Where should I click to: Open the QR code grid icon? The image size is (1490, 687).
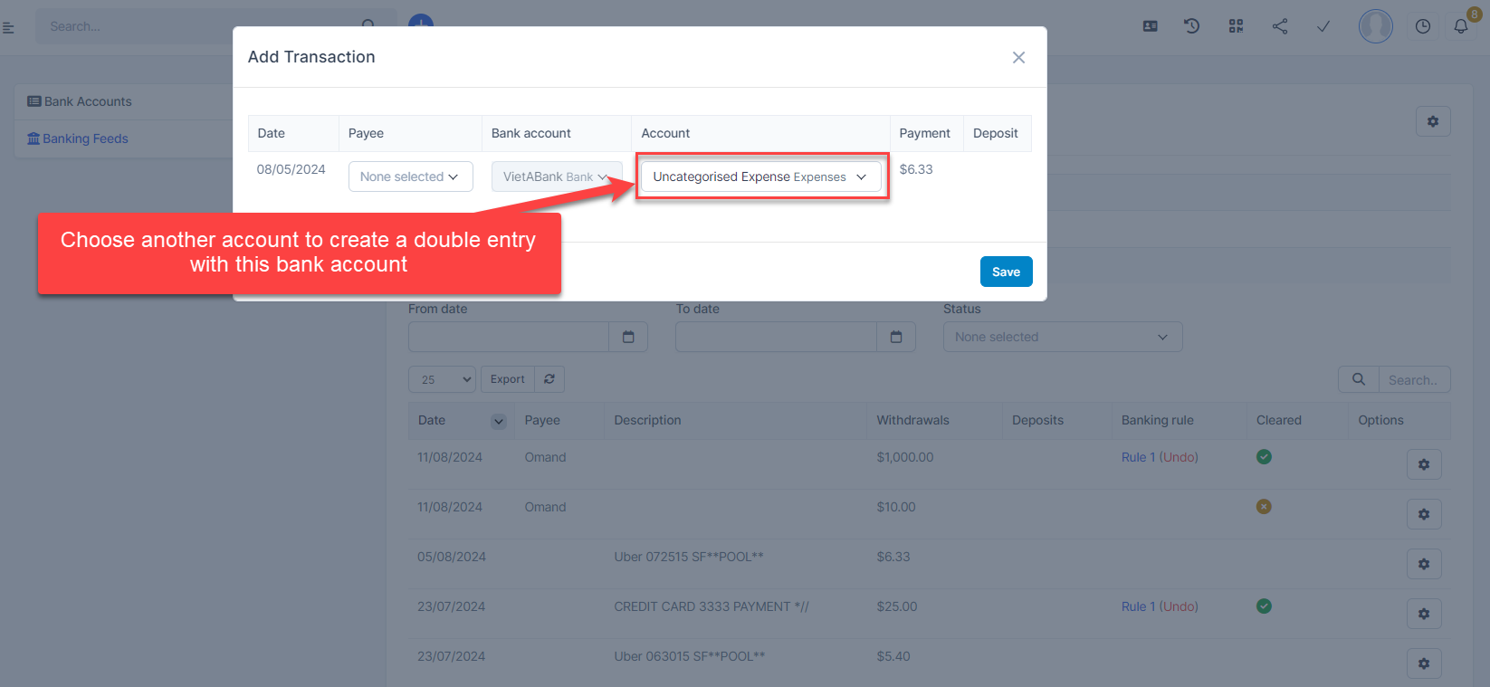(1236, 26)
